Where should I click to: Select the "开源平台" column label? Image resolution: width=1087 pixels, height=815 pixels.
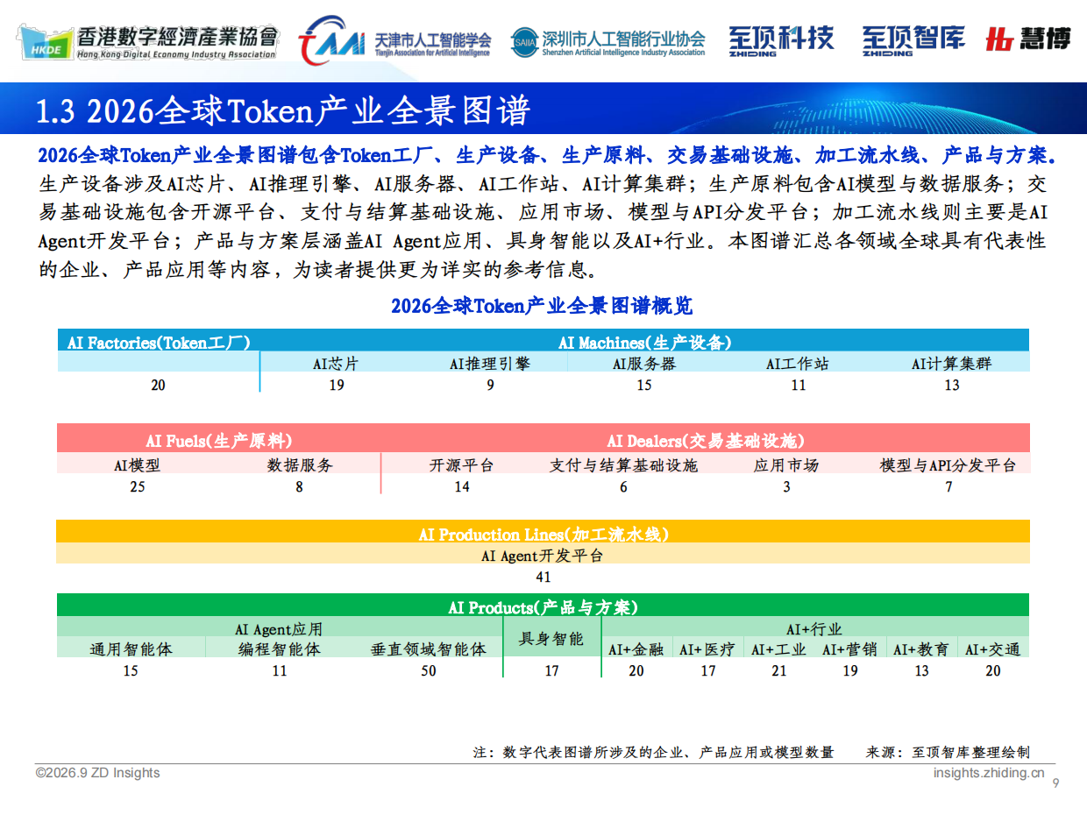click(x=462, y=465)
